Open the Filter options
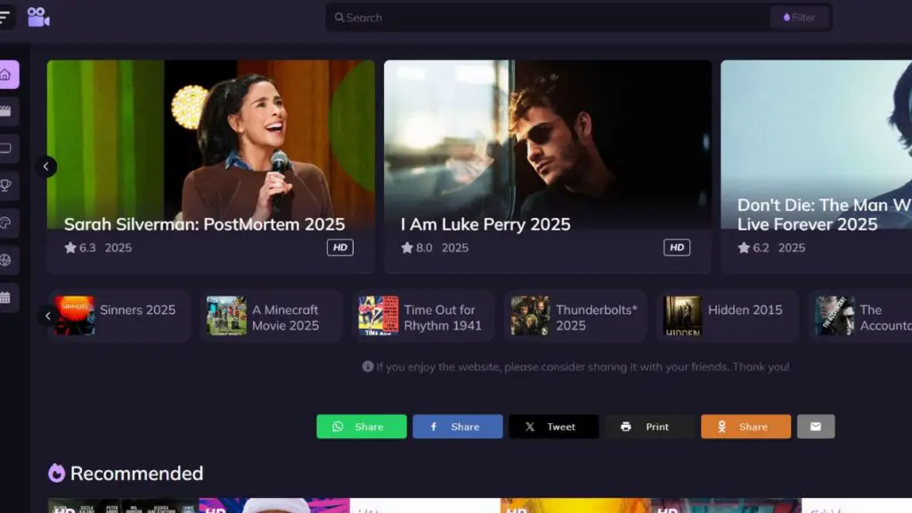The height and width of the screenshot is (513, 912). coord(799,17)
